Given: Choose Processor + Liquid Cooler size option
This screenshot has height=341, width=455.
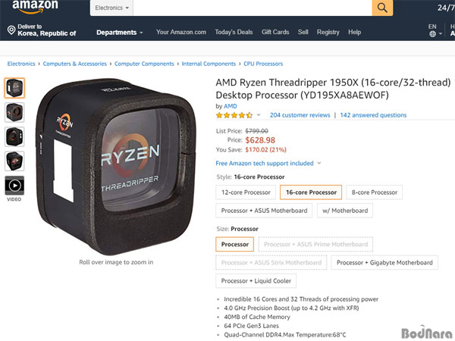Looking at the screenshot, I should click(256, 281).
